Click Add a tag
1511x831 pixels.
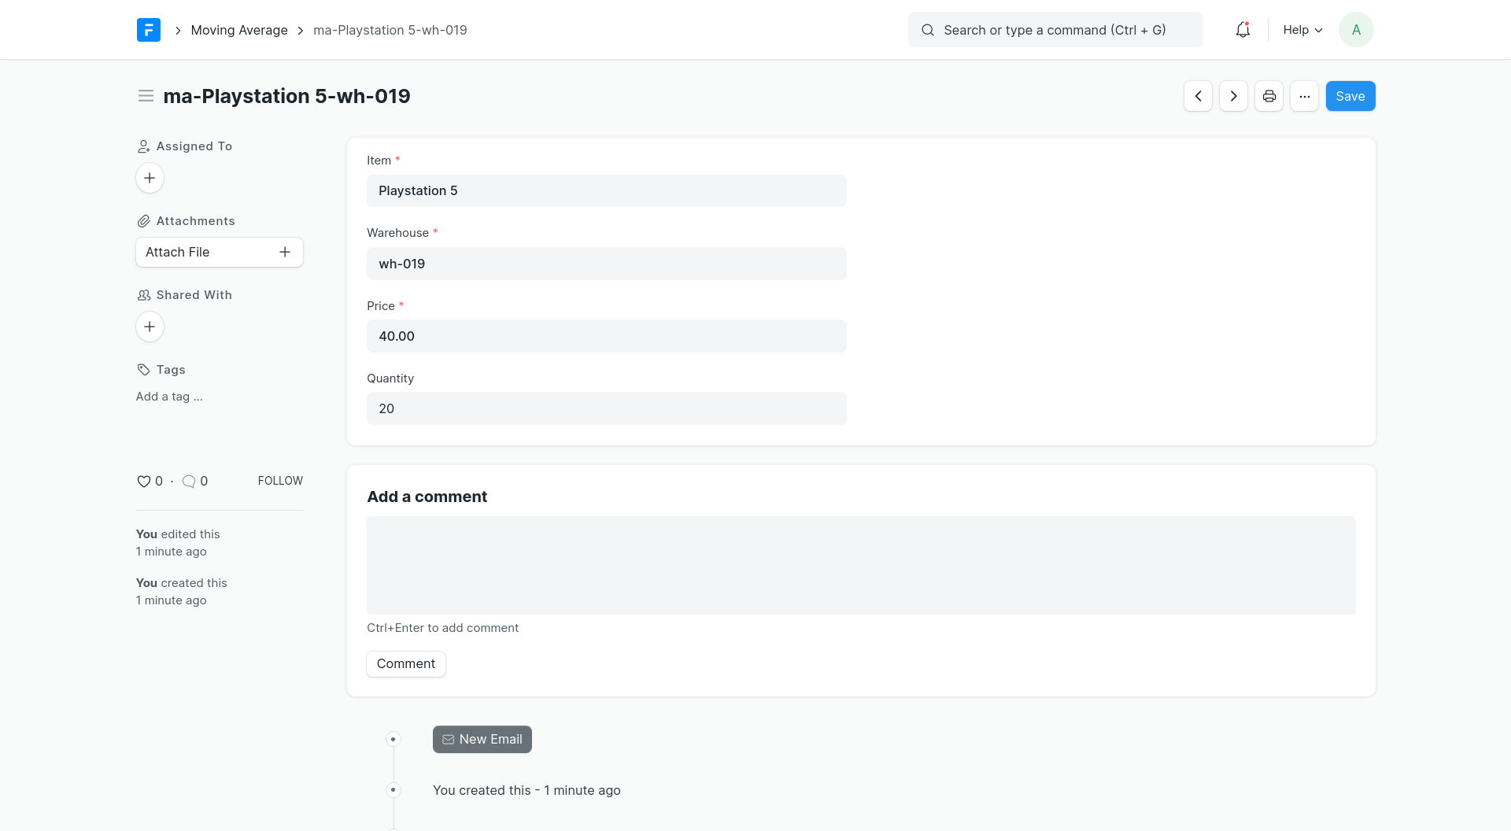tap(169, 397)
